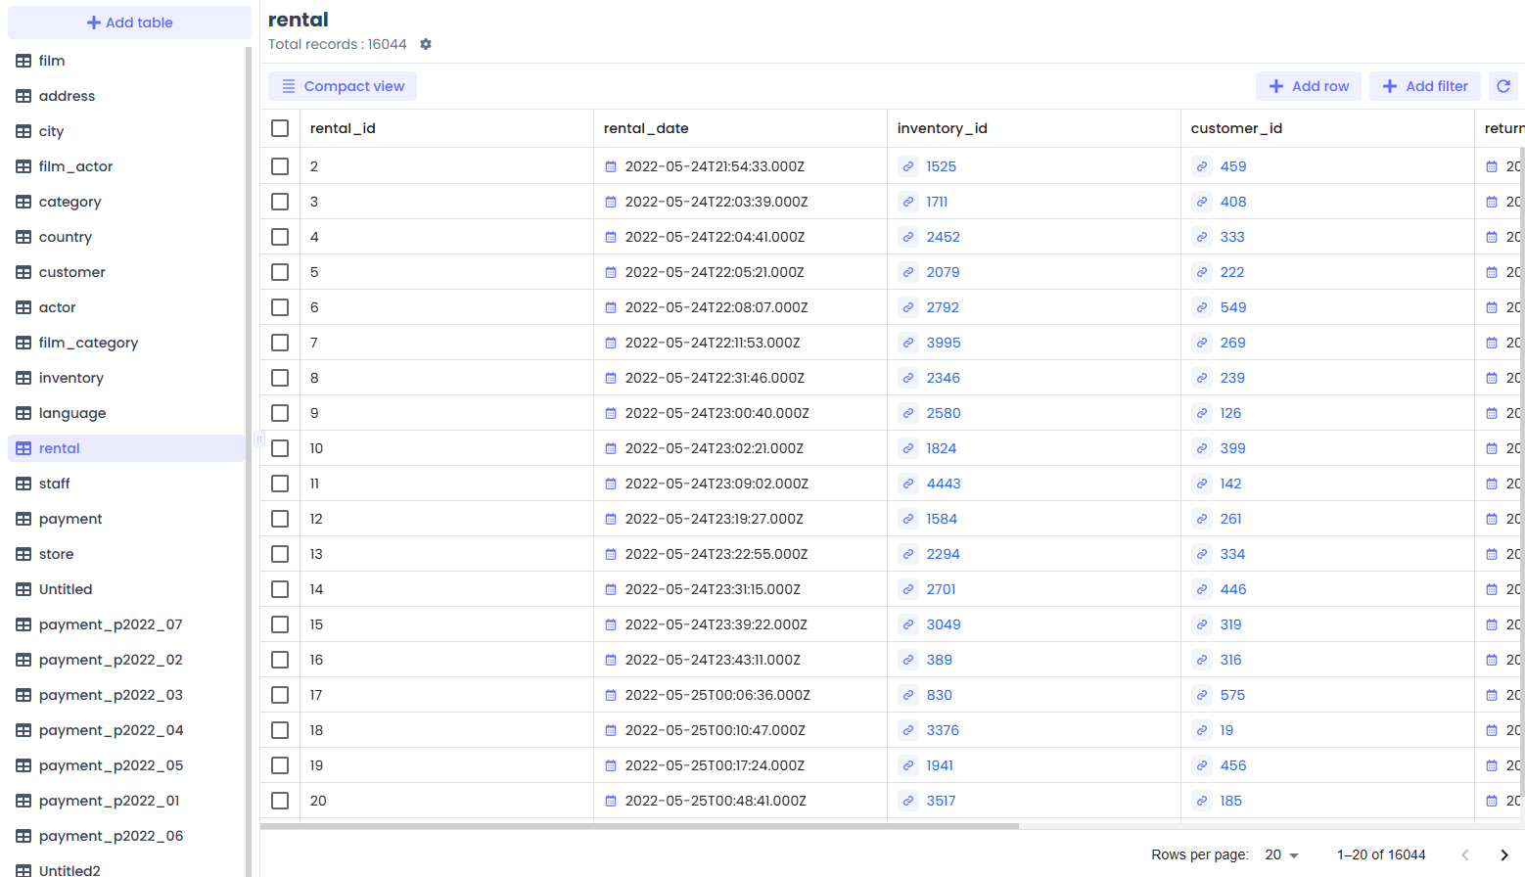Click the table icon next to staff
1525x877 pixels.
(x=23, y=484)
